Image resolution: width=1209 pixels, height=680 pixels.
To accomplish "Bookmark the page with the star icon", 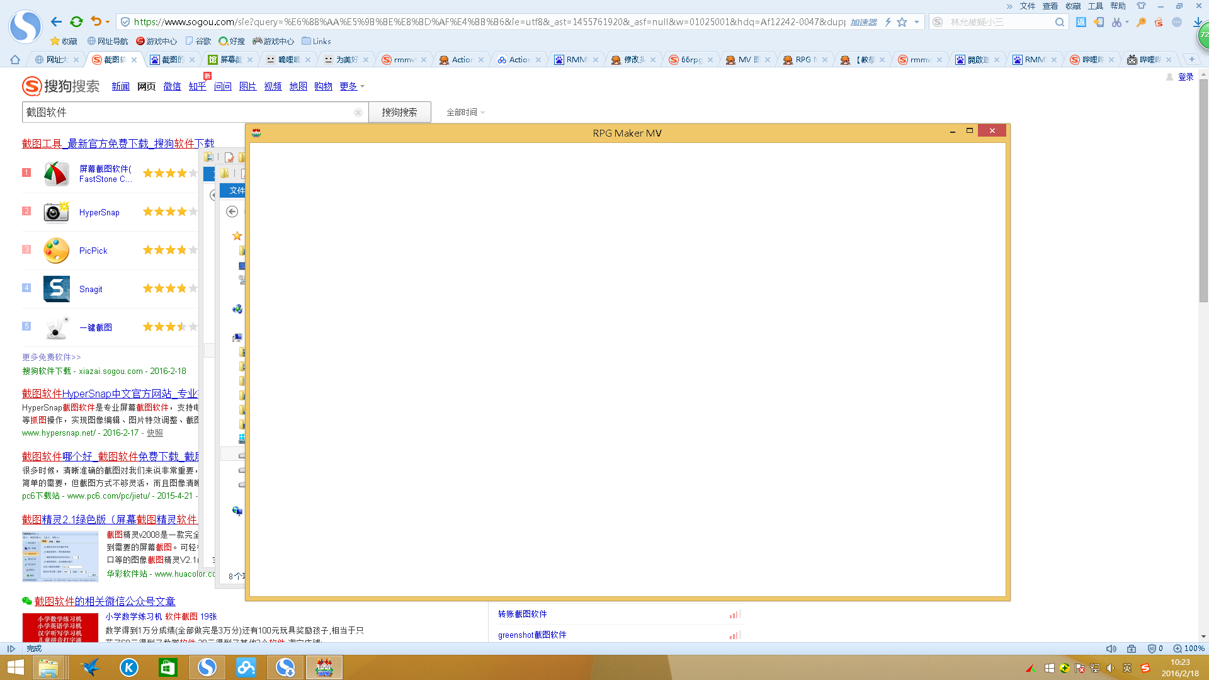I will tap(902, 22).
